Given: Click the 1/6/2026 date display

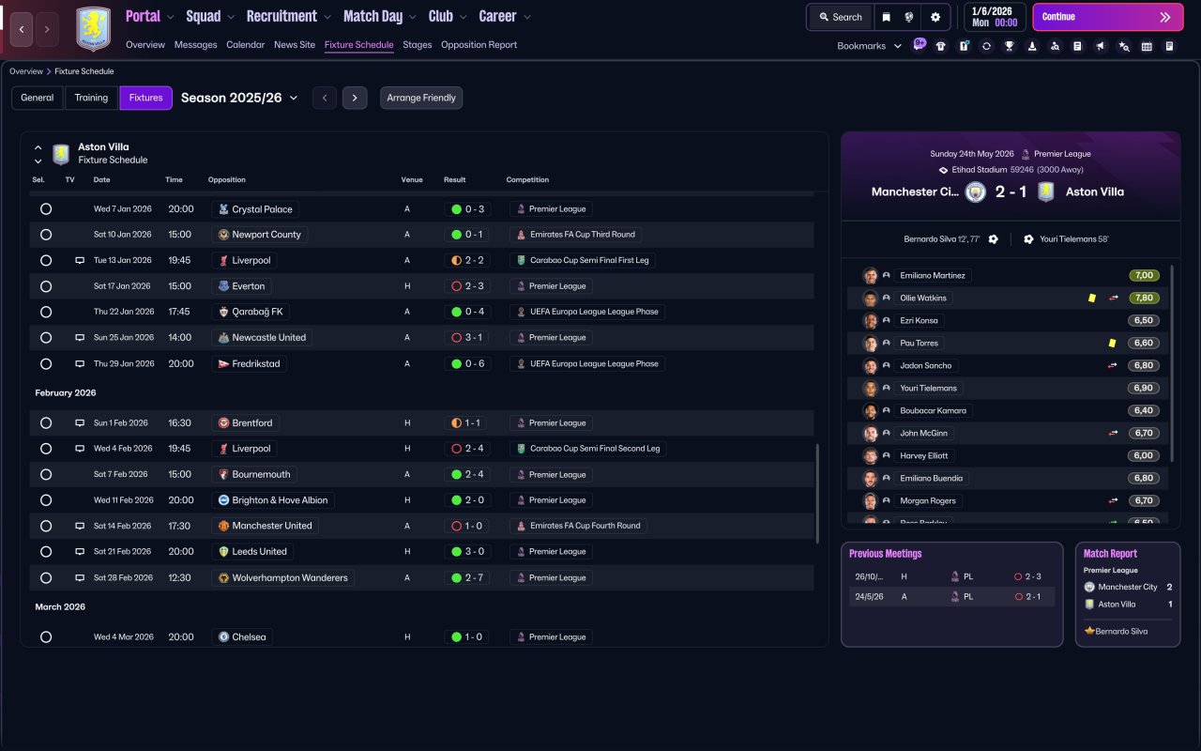Looking at the screenshot, I should pyautogui.click(x=995, y=17).
